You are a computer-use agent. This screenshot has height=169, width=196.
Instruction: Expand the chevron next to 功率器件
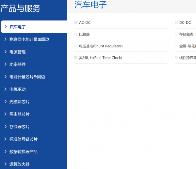6,64
